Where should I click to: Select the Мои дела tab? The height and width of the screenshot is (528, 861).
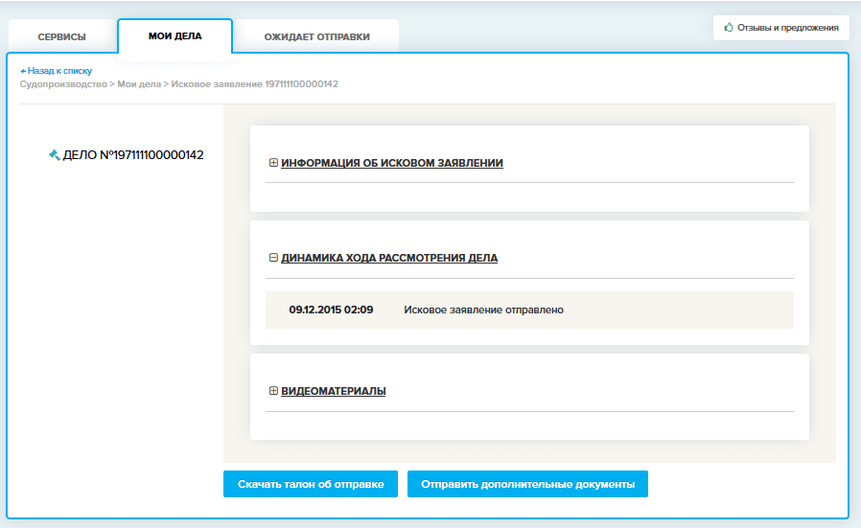(x=175, y=35)
